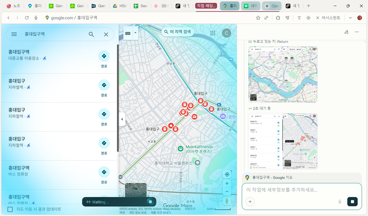
Task: Click the 200m map scale bar
Action: (x=219, y=209)
